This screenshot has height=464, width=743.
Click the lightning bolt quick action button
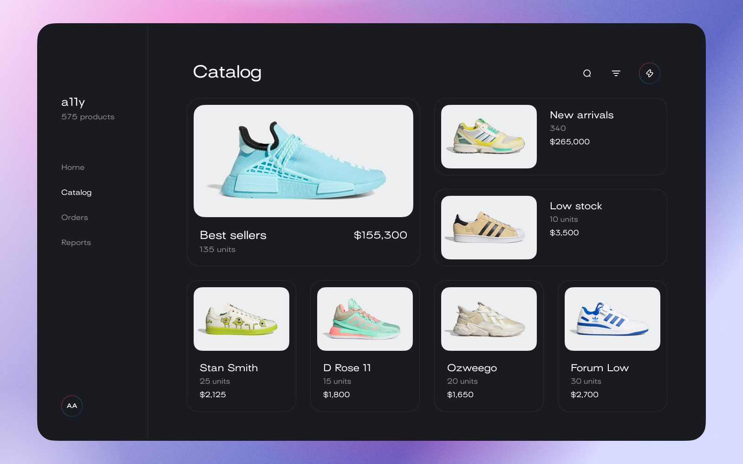pyautogui.click(x=650, y=73)
